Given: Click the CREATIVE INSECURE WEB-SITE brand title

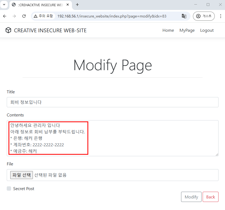Looking at the screenshot, I should pyautogui.click(x=50, y=30).
